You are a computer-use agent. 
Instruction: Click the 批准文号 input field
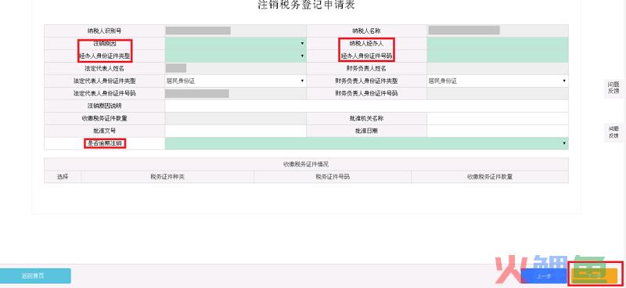point(236,131)
